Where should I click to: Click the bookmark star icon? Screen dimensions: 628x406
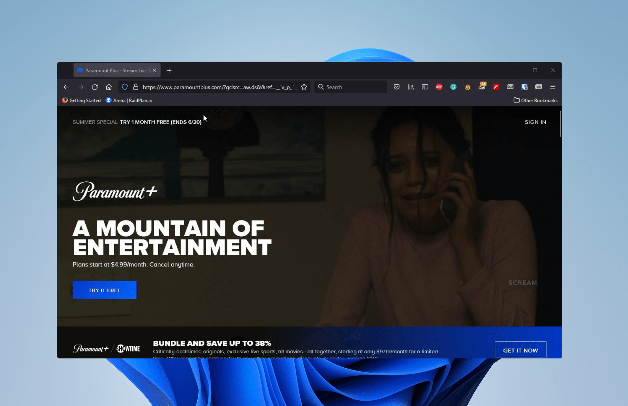click(304, 87)
